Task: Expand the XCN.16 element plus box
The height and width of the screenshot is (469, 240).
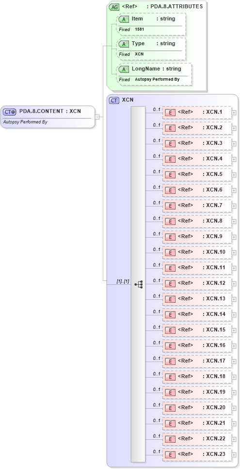Action: click(234, 346)
